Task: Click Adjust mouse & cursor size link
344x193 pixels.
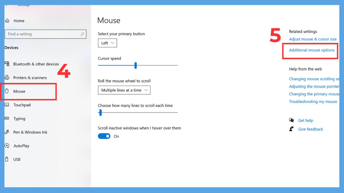Action: coord(313,39)
